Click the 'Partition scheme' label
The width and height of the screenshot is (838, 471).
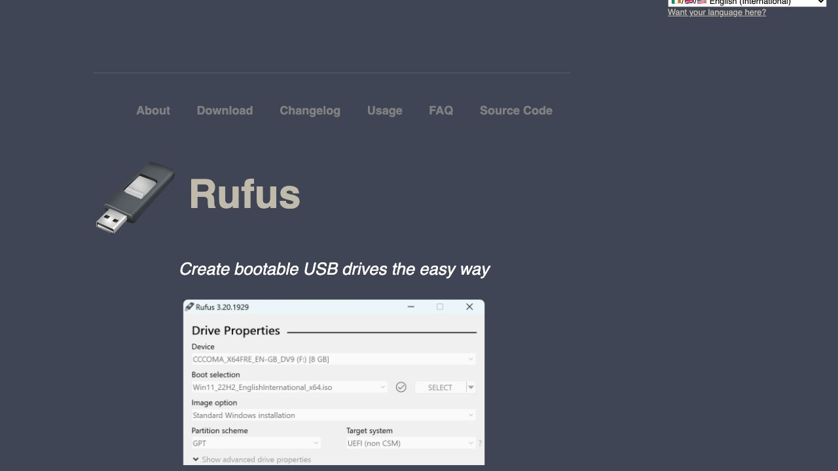tap(219, 430)
